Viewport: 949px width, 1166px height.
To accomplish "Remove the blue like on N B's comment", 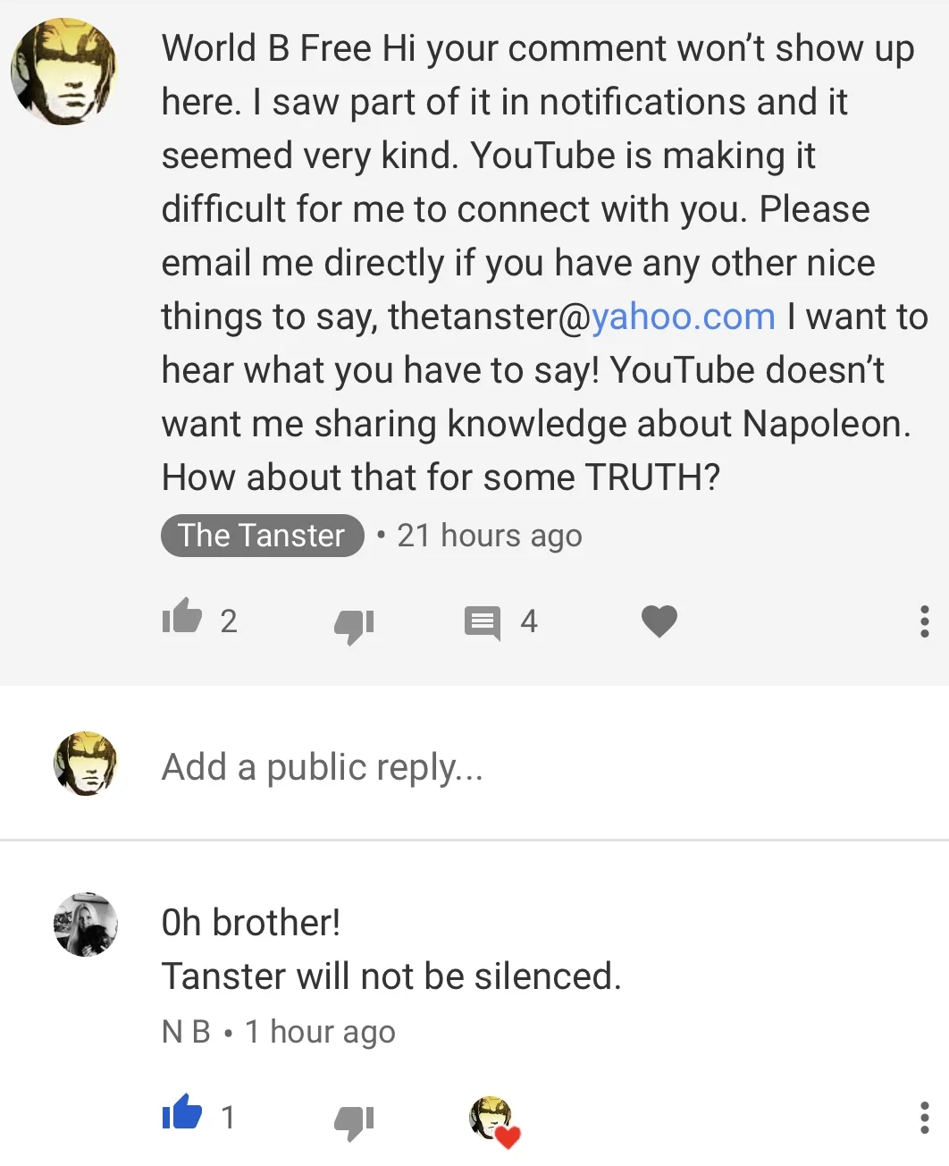I will tap(182, 1112).
